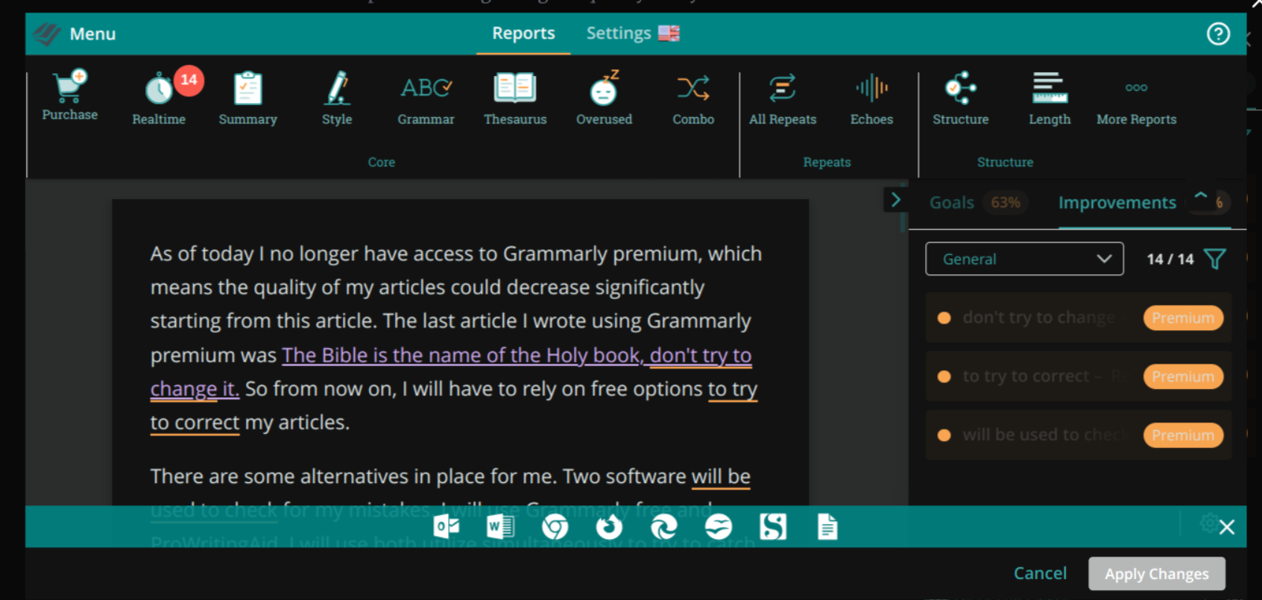Screen dimensions: 1262x600
Task: Run the Overused words report
Action: coord(604,98)
